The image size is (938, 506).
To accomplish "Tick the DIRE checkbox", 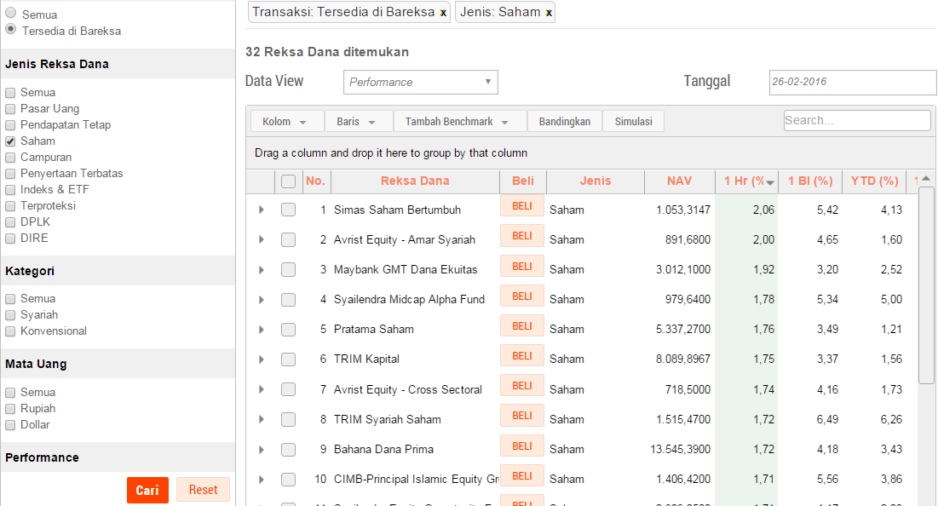I will (x=10, y=238).
